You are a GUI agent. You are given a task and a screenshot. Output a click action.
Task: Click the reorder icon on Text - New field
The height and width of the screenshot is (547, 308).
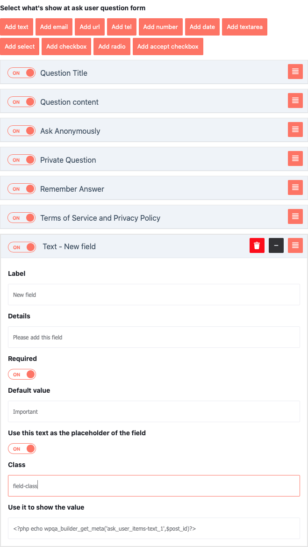tap(295, 245)
